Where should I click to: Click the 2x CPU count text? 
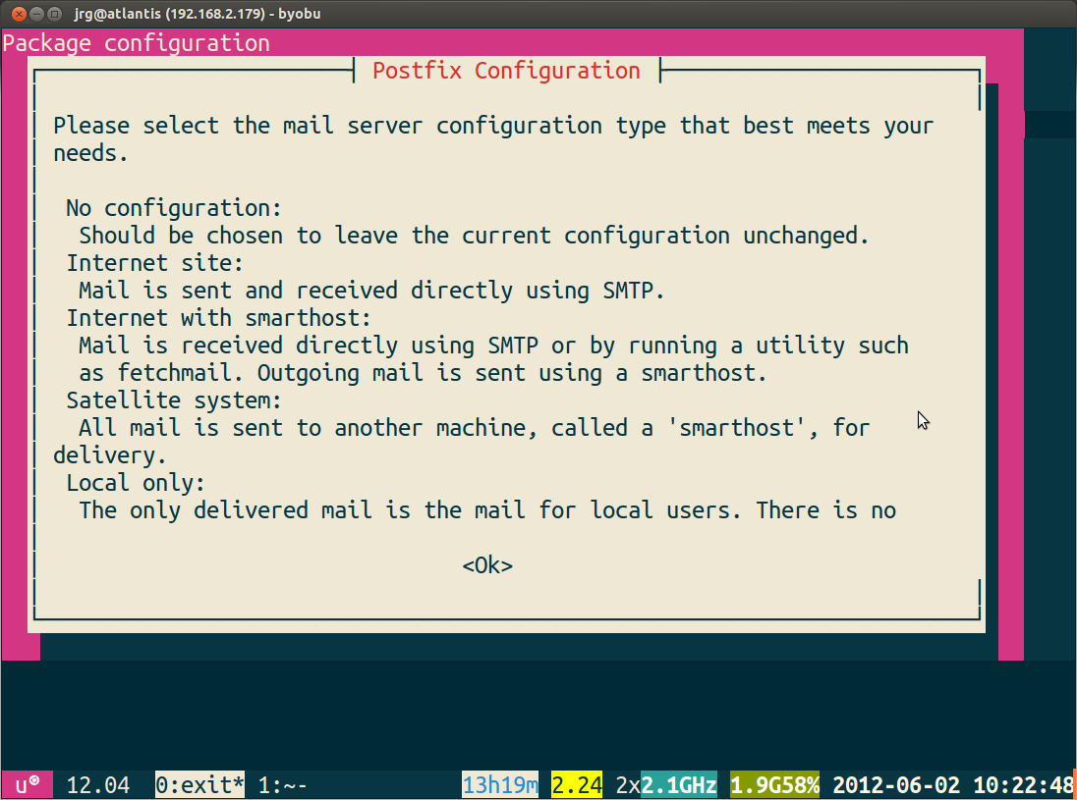pos(628,784)
